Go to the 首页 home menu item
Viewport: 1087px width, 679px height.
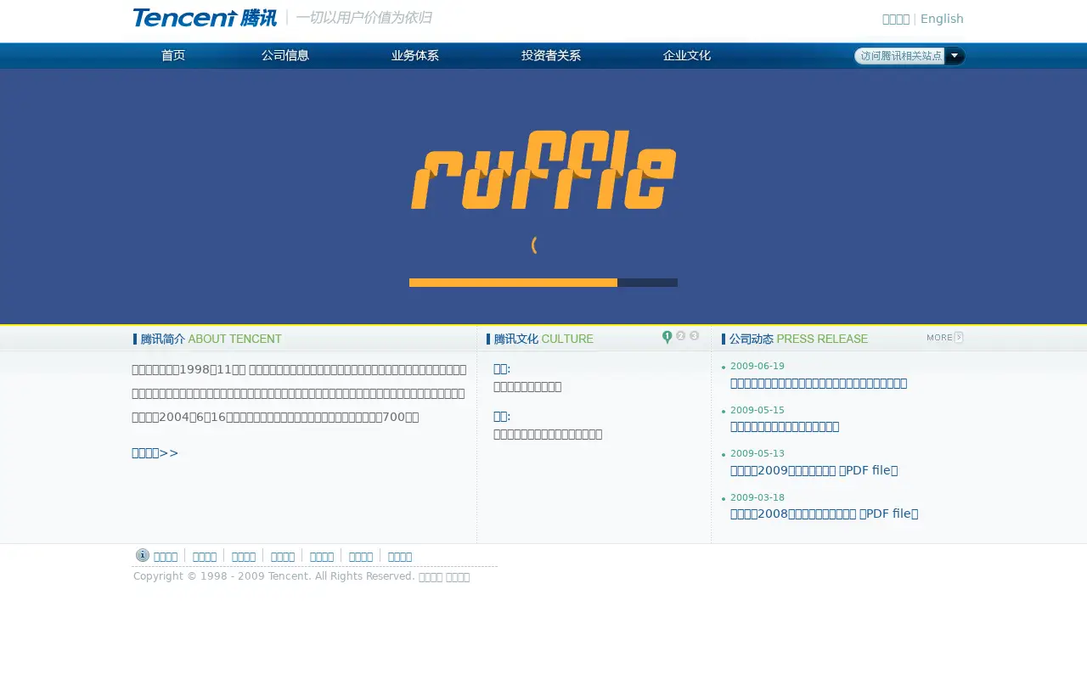tap(173, 55)
